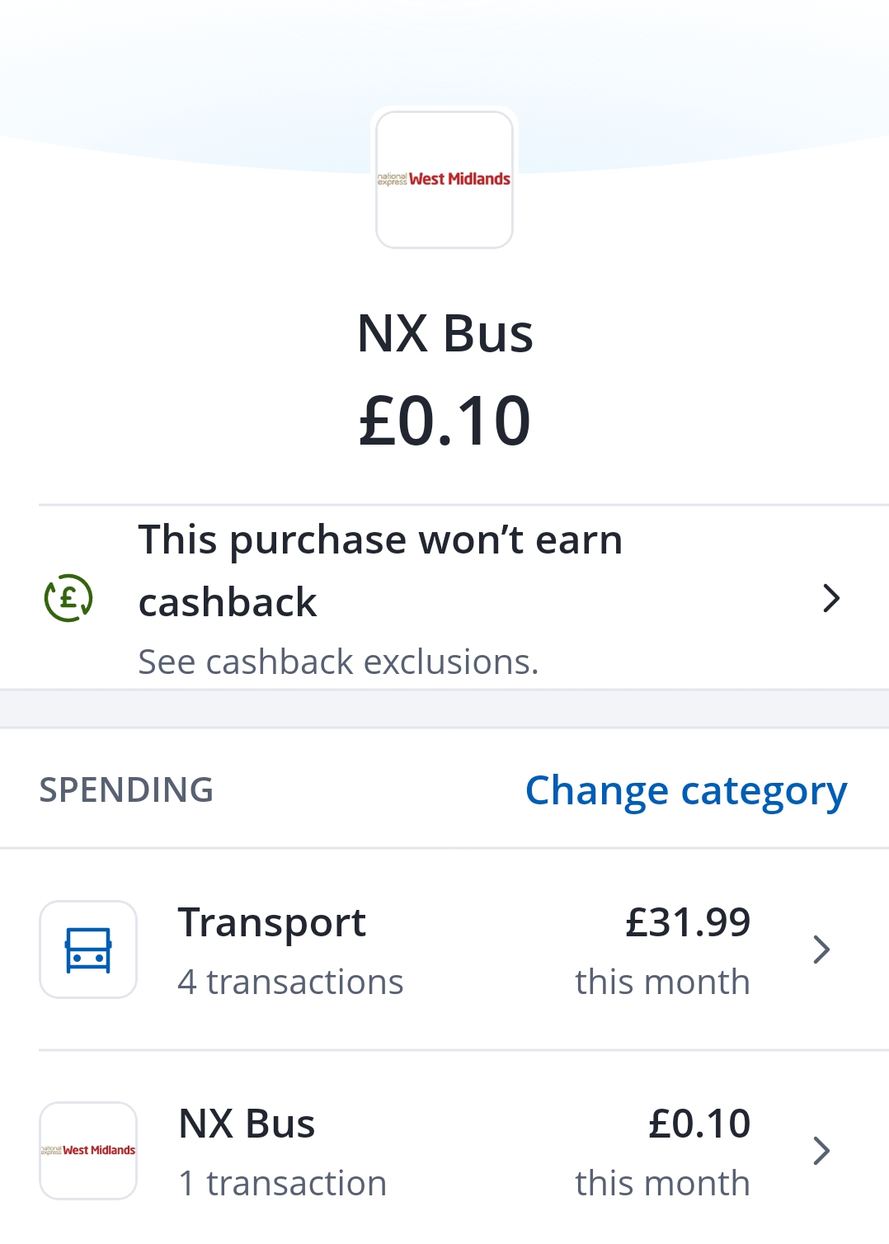The height and width of the screenshot is (1244, 889).
Task: Tap this month text under £31.99
Action: click(663, 982)
